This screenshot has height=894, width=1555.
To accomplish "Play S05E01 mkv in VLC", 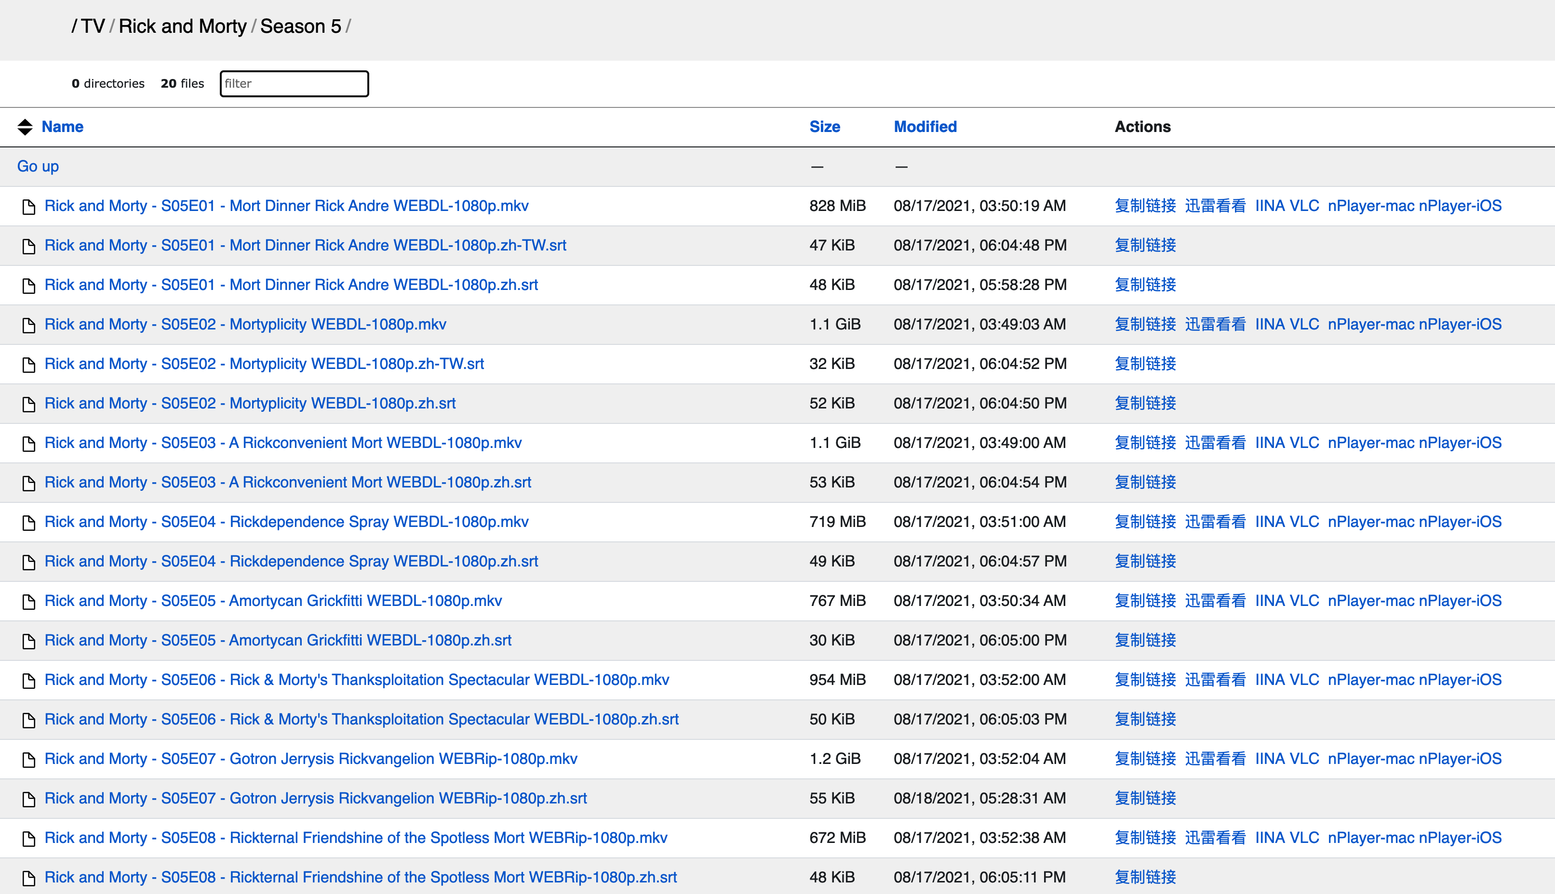I will click(1304, 206).
